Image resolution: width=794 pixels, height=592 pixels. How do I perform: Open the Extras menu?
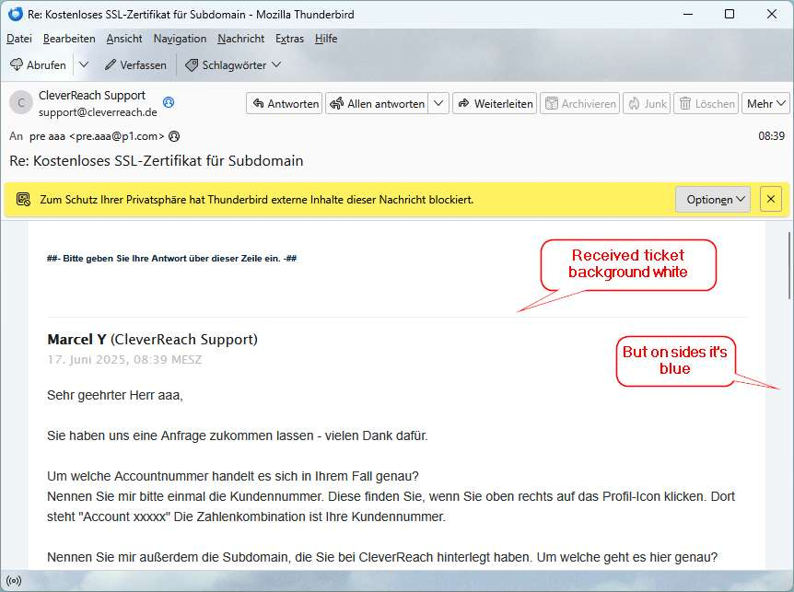pos(289,39)
